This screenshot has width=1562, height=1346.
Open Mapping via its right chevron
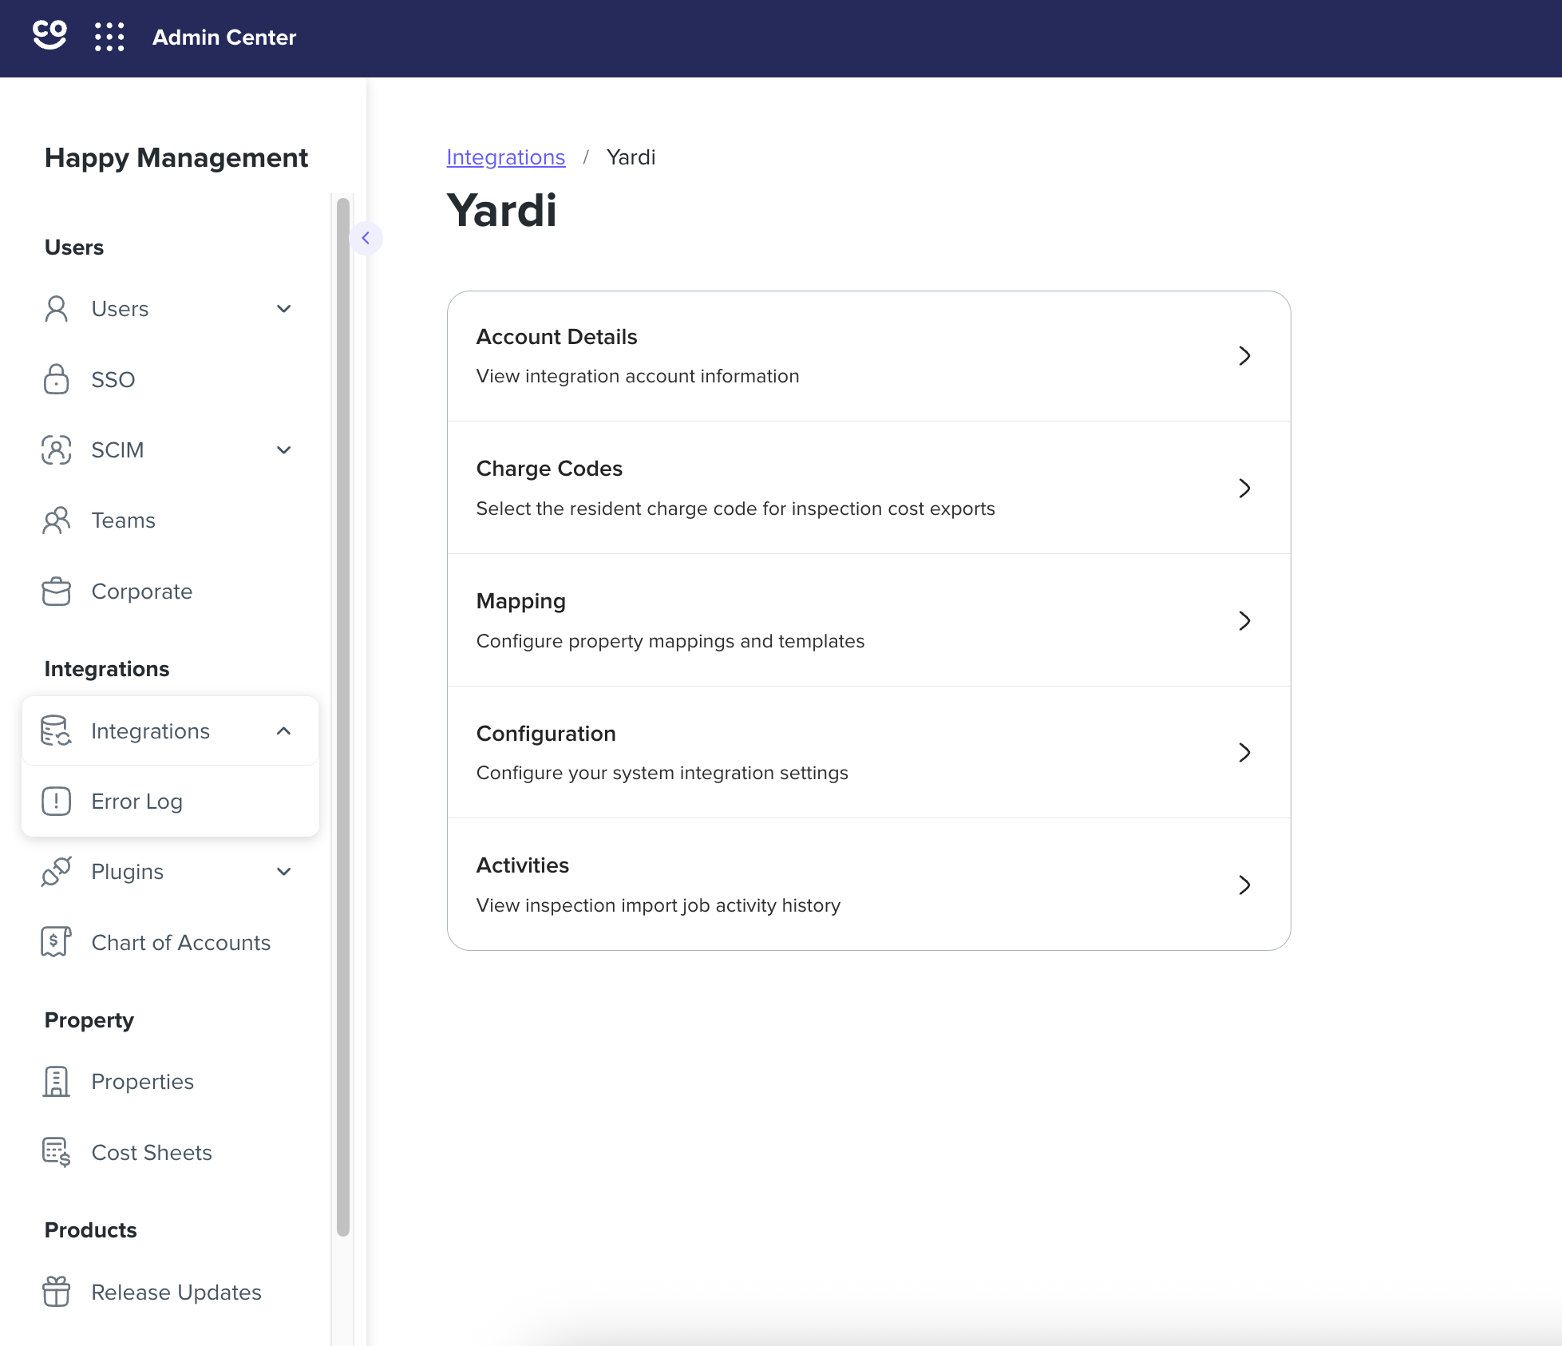pyautogui.click(x=1244, y=620)
